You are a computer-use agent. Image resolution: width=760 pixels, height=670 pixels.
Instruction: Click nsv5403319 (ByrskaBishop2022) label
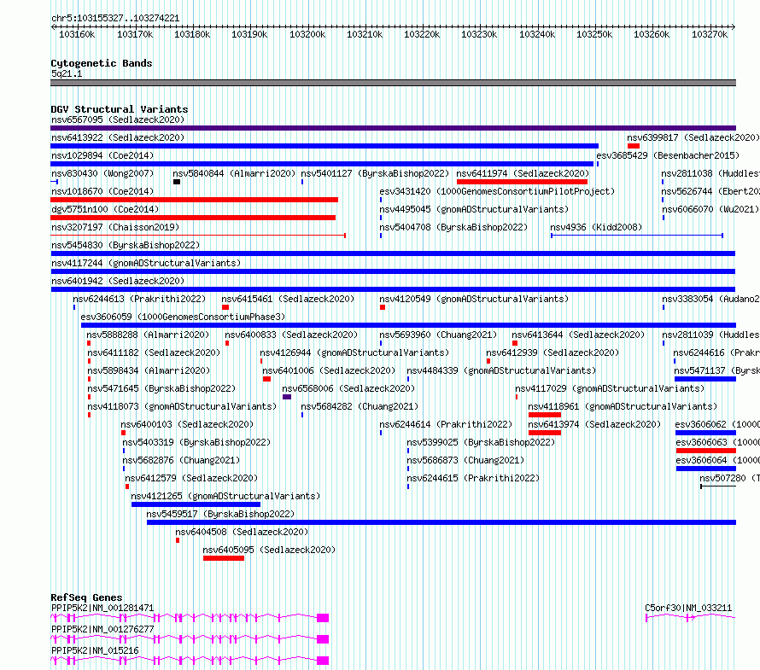click(196, 442)
